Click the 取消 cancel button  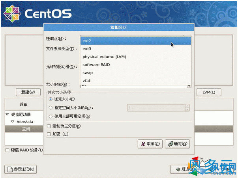[x=150, y=144]
